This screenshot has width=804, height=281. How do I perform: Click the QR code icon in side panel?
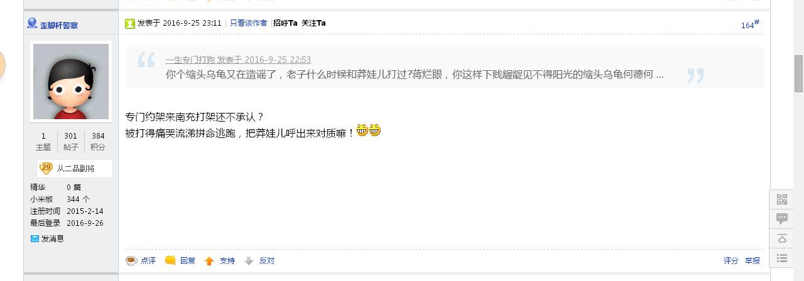click(782, 199)
